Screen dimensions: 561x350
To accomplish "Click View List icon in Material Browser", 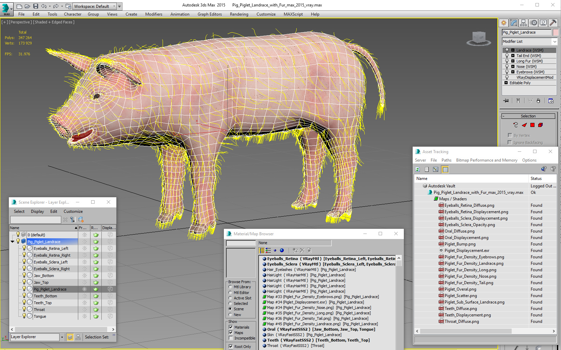I will pos(262,251).
